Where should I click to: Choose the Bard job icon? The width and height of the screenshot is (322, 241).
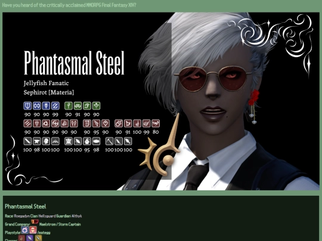coord(87,124)
